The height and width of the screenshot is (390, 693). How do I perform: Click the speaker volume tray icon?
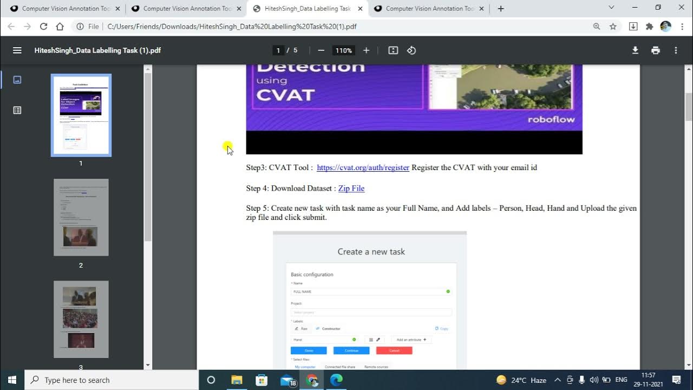pos(594,380)
